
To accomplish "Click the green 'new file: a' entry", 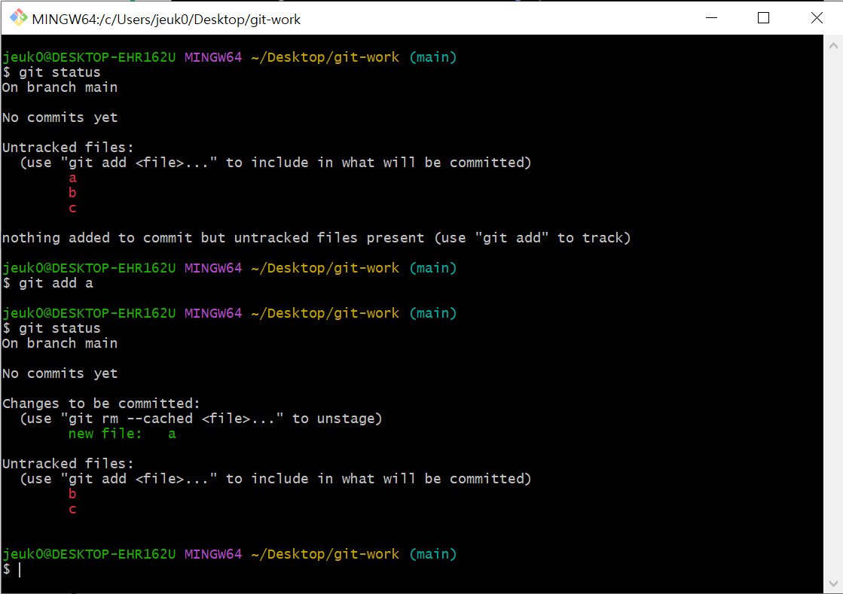I will pos(122,434).
